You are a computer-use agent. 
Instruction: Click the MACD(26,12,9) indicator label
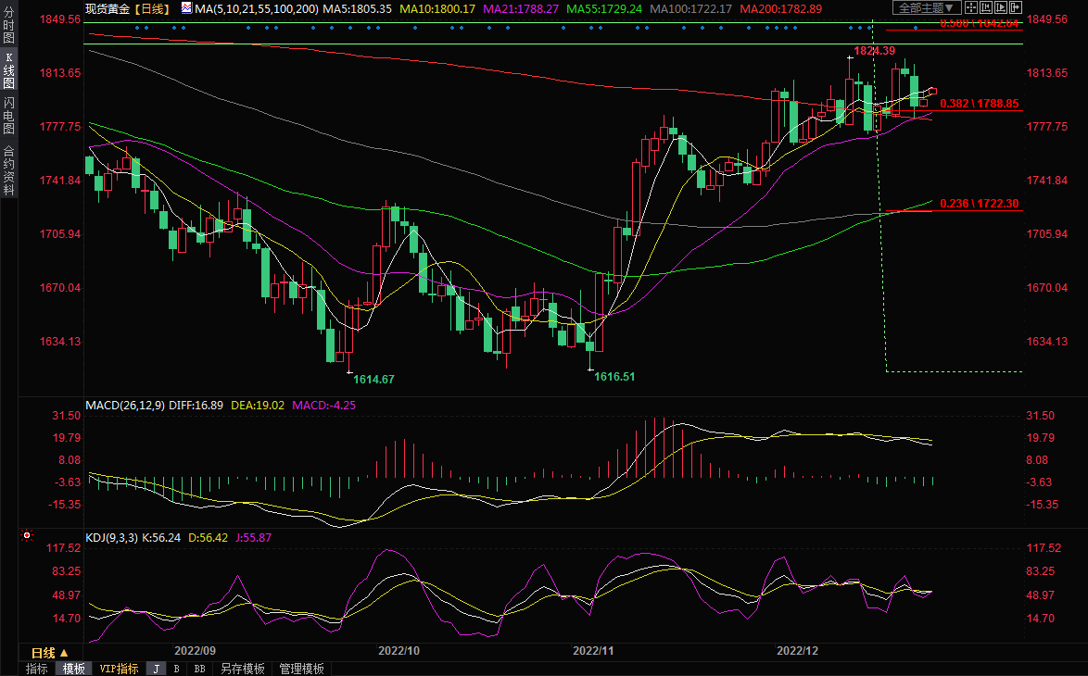click(x=125, y=406)
